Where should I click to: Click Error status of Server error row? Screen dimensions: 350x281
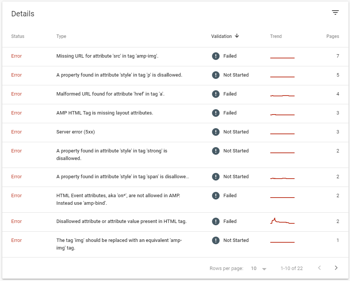click(x=17, y=132)
